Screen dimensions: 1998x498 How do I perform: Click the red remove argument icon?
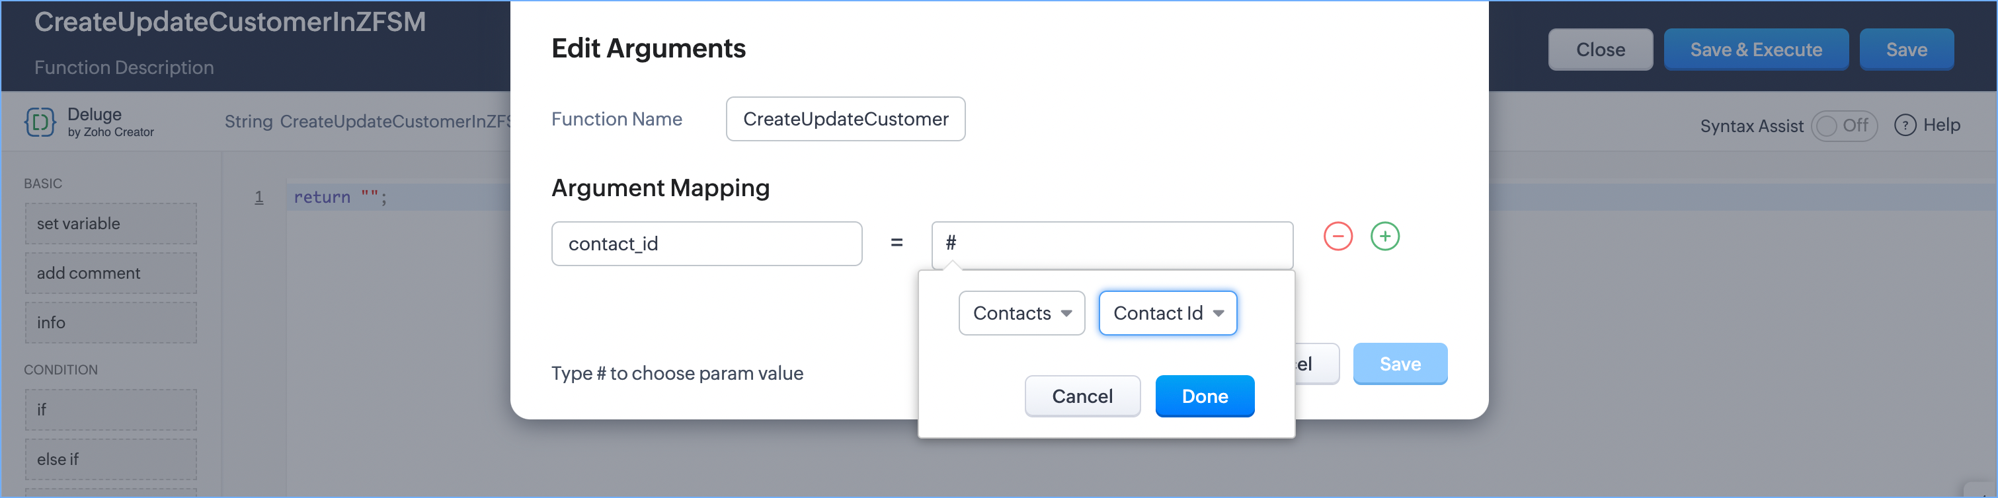click(x=1337, y=236)
